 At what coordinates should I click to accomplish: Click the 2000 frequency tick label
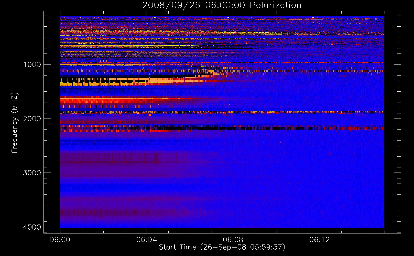click(32, 119)
